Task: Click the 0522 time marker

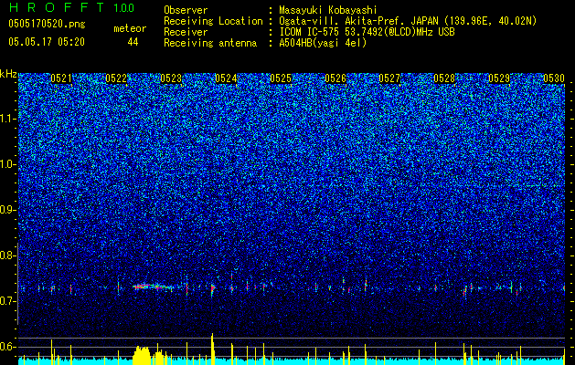Action: coord(116,78)
